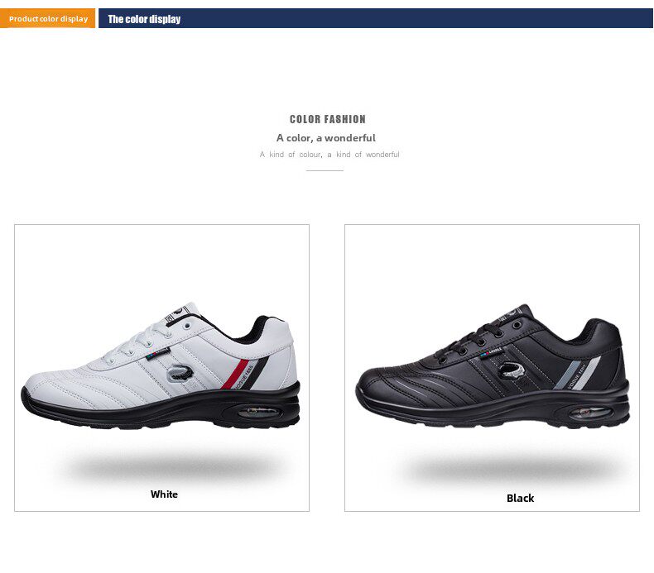Click the A kind of colour tagline
654x573 pixels.
coord(329,155)
